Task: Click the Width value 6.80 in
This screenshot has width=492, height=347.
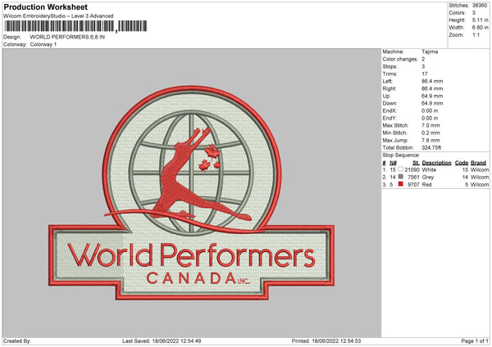Action: click(x=480, y=28)
